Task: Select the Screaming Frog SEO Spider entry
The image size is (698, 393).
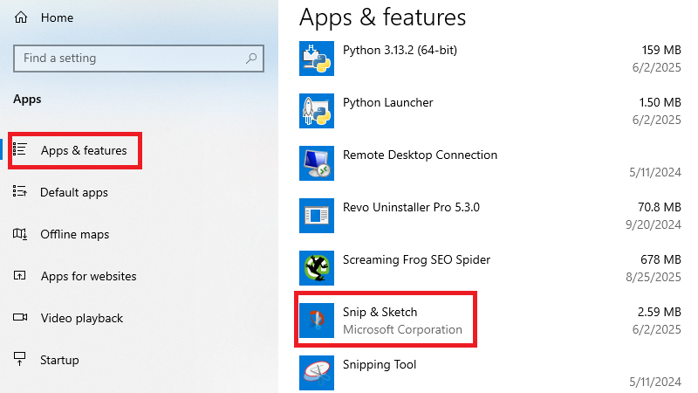Action: tap(416, 259)
